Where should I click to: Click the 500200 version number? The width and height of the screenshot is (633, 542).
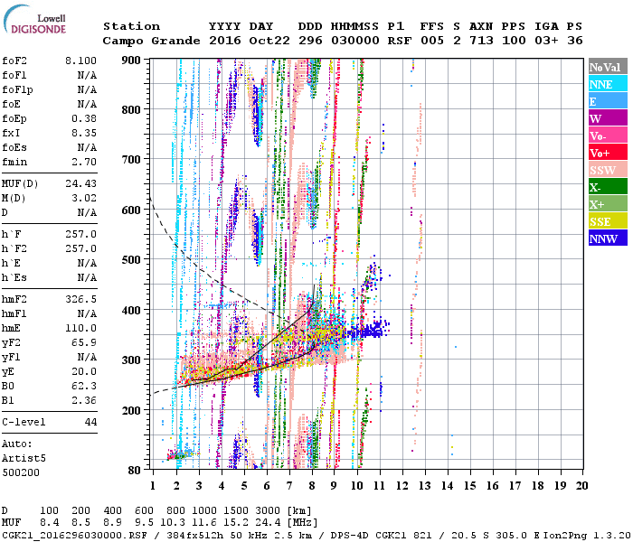coord(21,472)
